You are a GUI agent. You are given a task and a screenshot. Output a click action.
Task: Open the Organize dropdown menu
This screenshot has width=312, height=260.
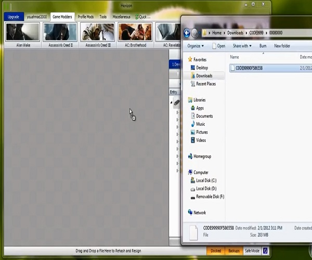click(x=196, y=46)
